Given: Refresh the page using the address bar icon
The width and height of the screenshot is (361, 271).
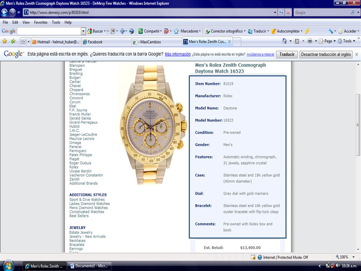Looking at the screenshot, I should pos(281,12).
